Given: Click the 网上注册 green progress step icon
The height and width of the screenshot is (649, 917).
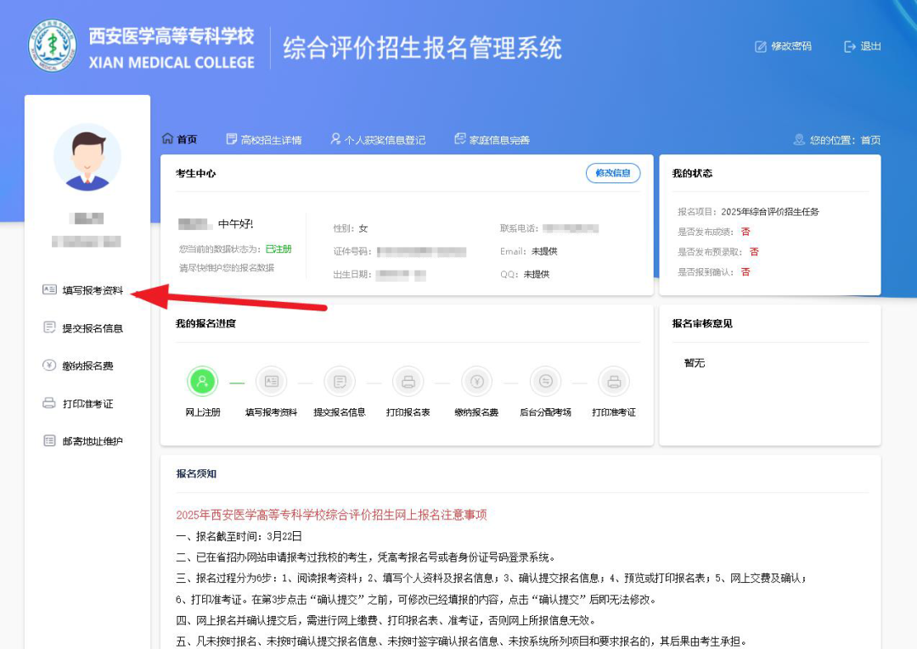Looking at the screenshot, I should coord(202,382).
